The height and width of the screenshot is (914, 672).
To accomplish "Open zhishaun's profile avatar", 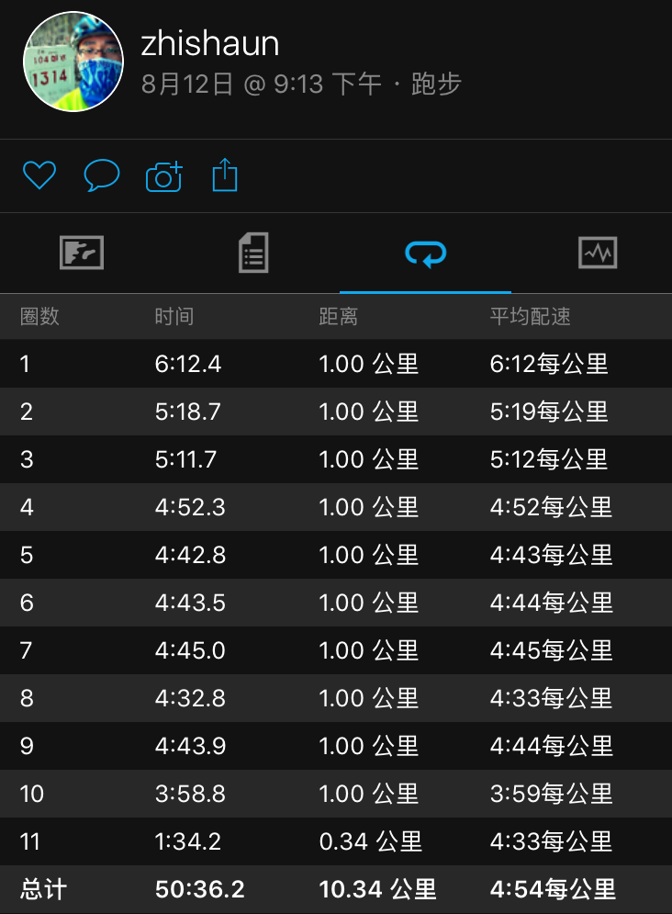I will [x=73, y=62].
